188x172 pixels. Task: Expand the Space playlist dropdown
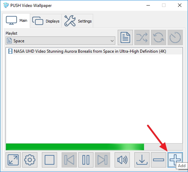click(x=60, y=41)
